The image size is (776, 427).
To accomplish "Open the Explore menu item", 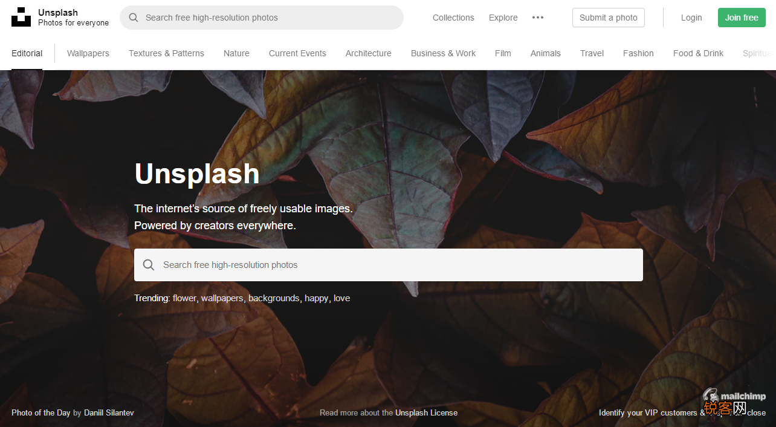I will (x=503, y=18).
